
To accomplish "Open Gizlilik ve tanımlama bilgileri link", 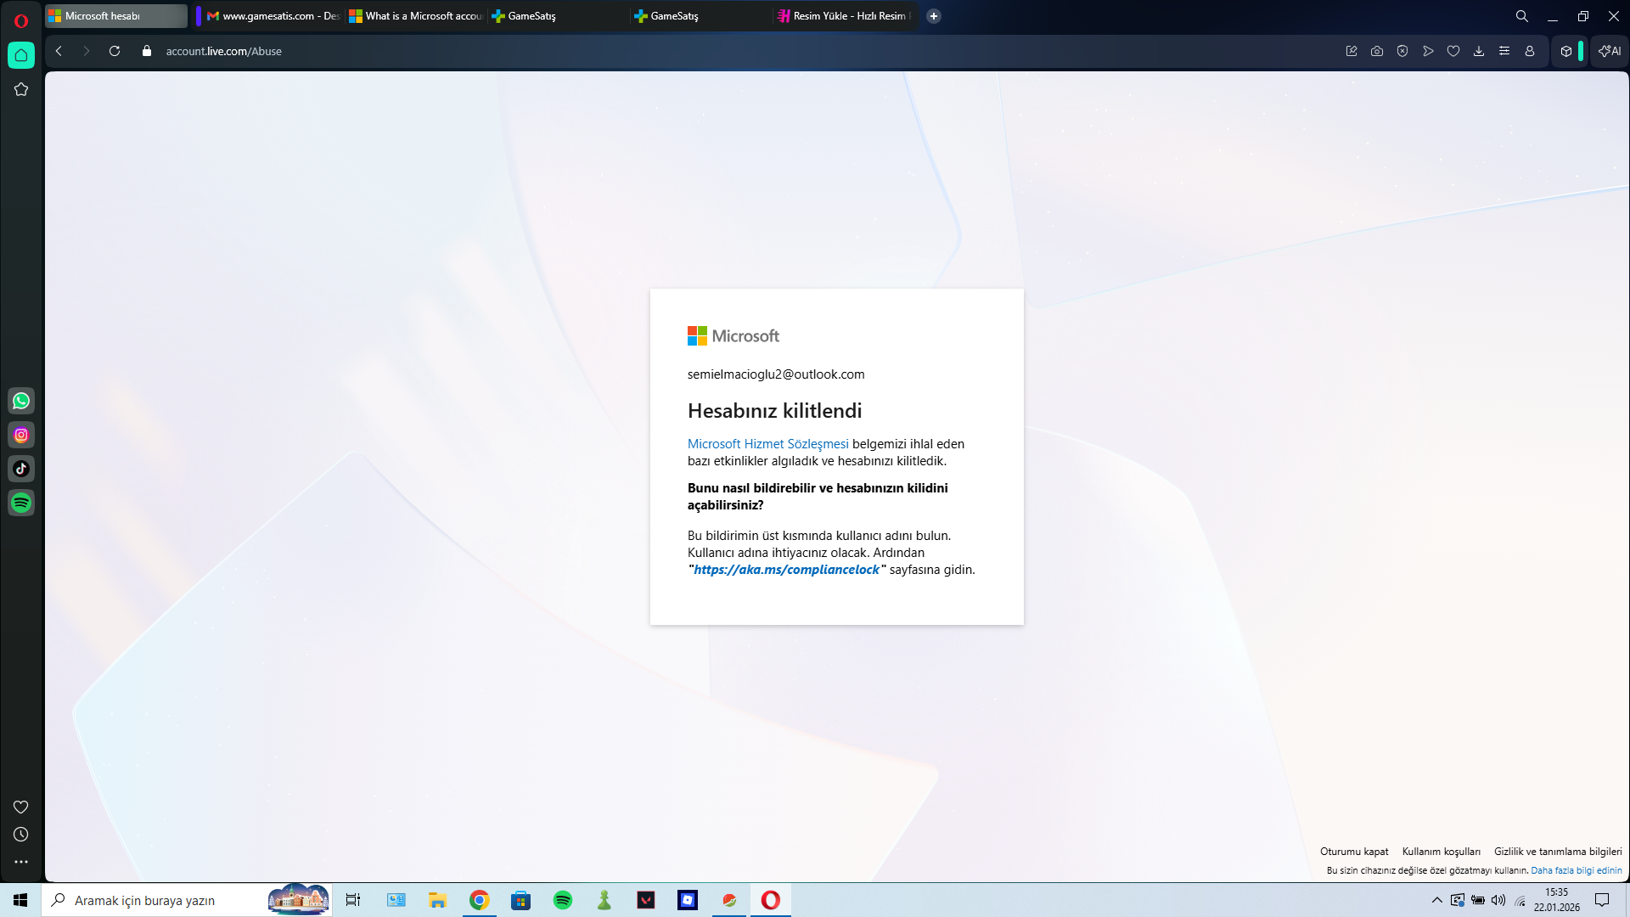I will click(1558, 852).
